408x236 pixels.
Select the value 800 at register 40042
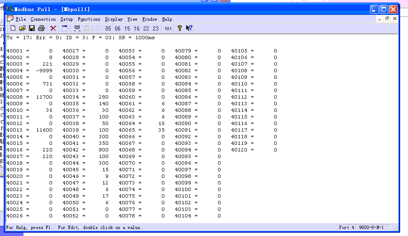(x=104, y=150)
